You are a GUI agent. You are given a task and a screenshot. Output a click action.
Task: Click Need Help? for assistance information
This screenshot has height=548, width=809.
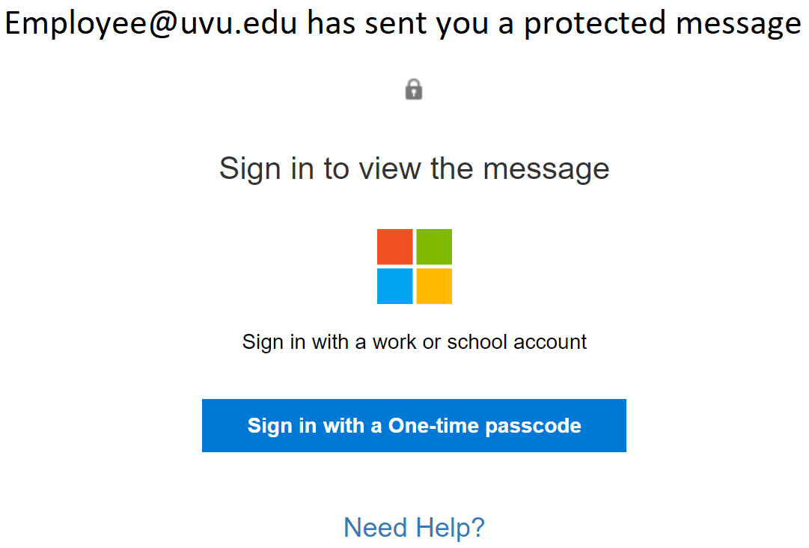(x=414, y=527)
